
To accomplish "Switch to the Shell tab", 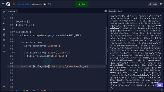I will [120, 11].
